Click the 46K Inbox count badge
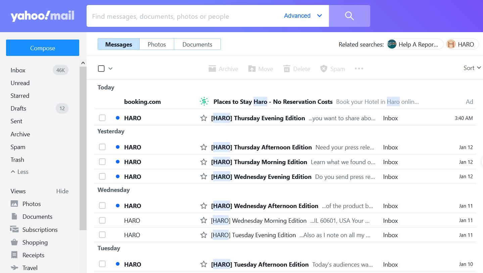Viewport: 483px width, 273px height. tap(60, 70)
